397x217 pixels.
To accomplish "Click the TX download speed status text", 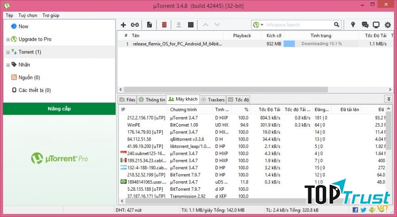I will 213,210.
